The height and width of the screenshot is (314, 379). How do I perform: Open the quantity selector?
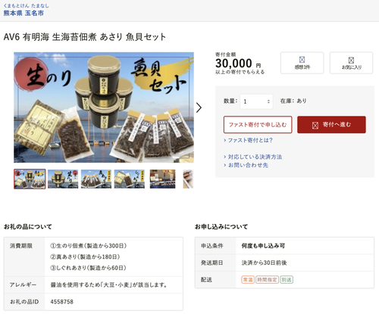tap(256, 101)
